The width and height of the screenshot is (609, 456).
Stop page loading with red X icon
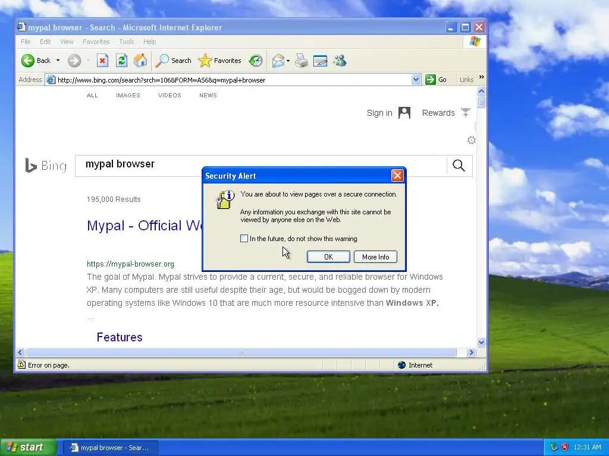102,61
